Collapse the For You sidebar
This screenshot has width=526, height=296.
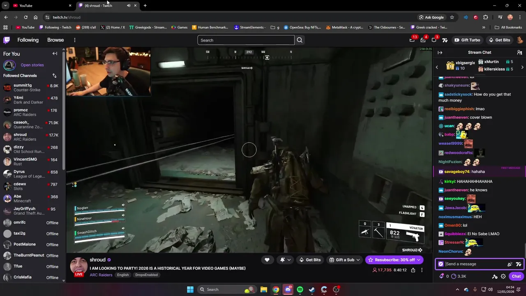coord(55,53)
